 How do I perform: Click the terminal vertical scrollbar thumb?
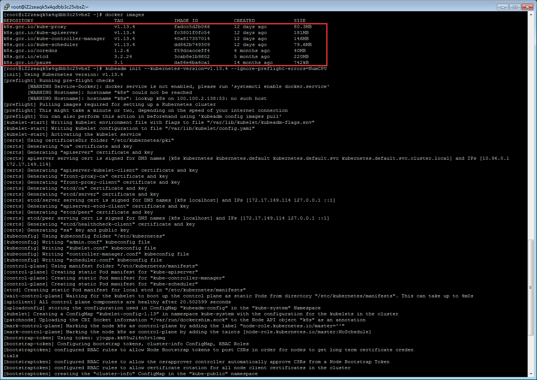point(531,287)
